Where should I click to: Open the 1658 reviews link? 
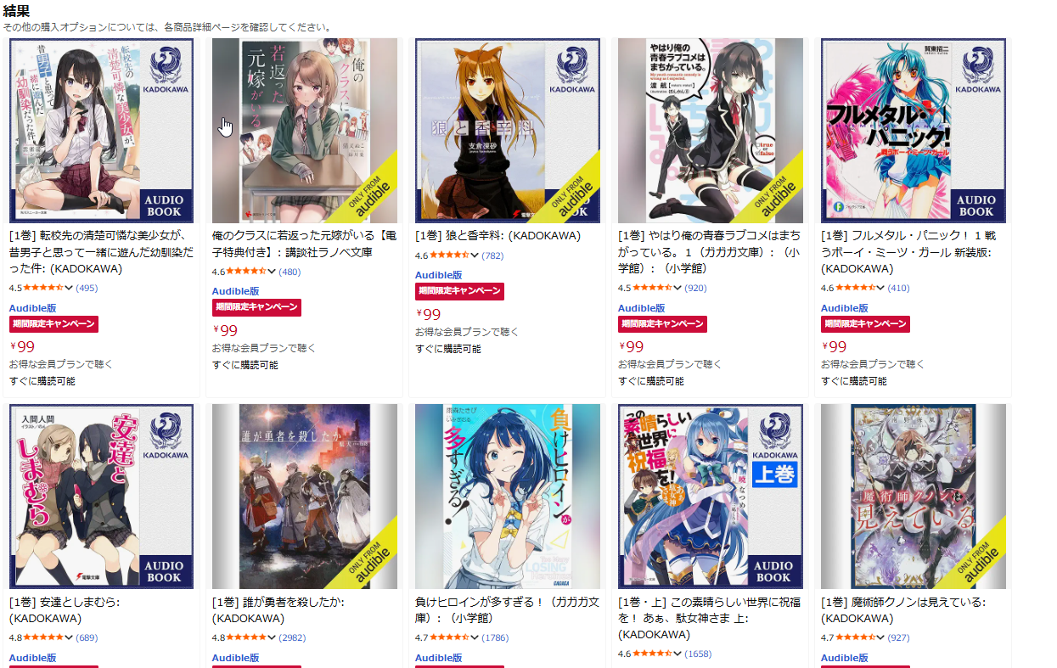(x=698, y=654)
